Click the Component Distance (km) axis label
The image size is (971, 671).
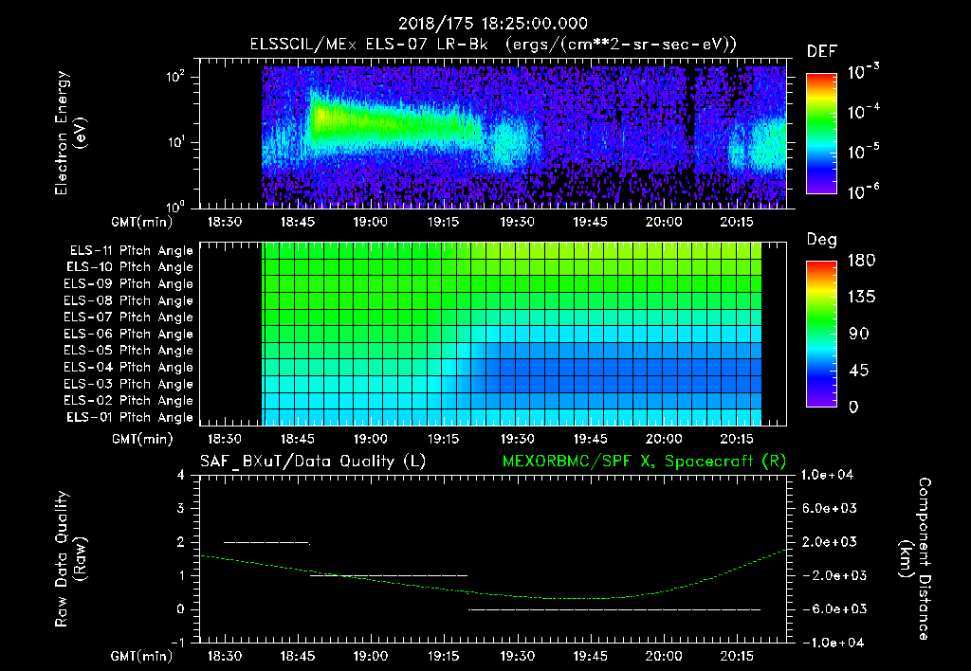point(915,559)
